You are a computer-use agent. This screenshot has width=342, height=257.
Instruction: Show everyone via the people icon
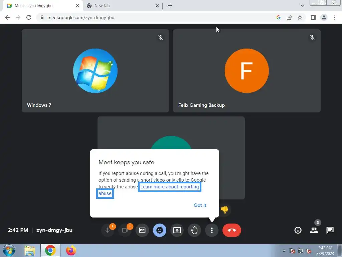click(314, 230)
